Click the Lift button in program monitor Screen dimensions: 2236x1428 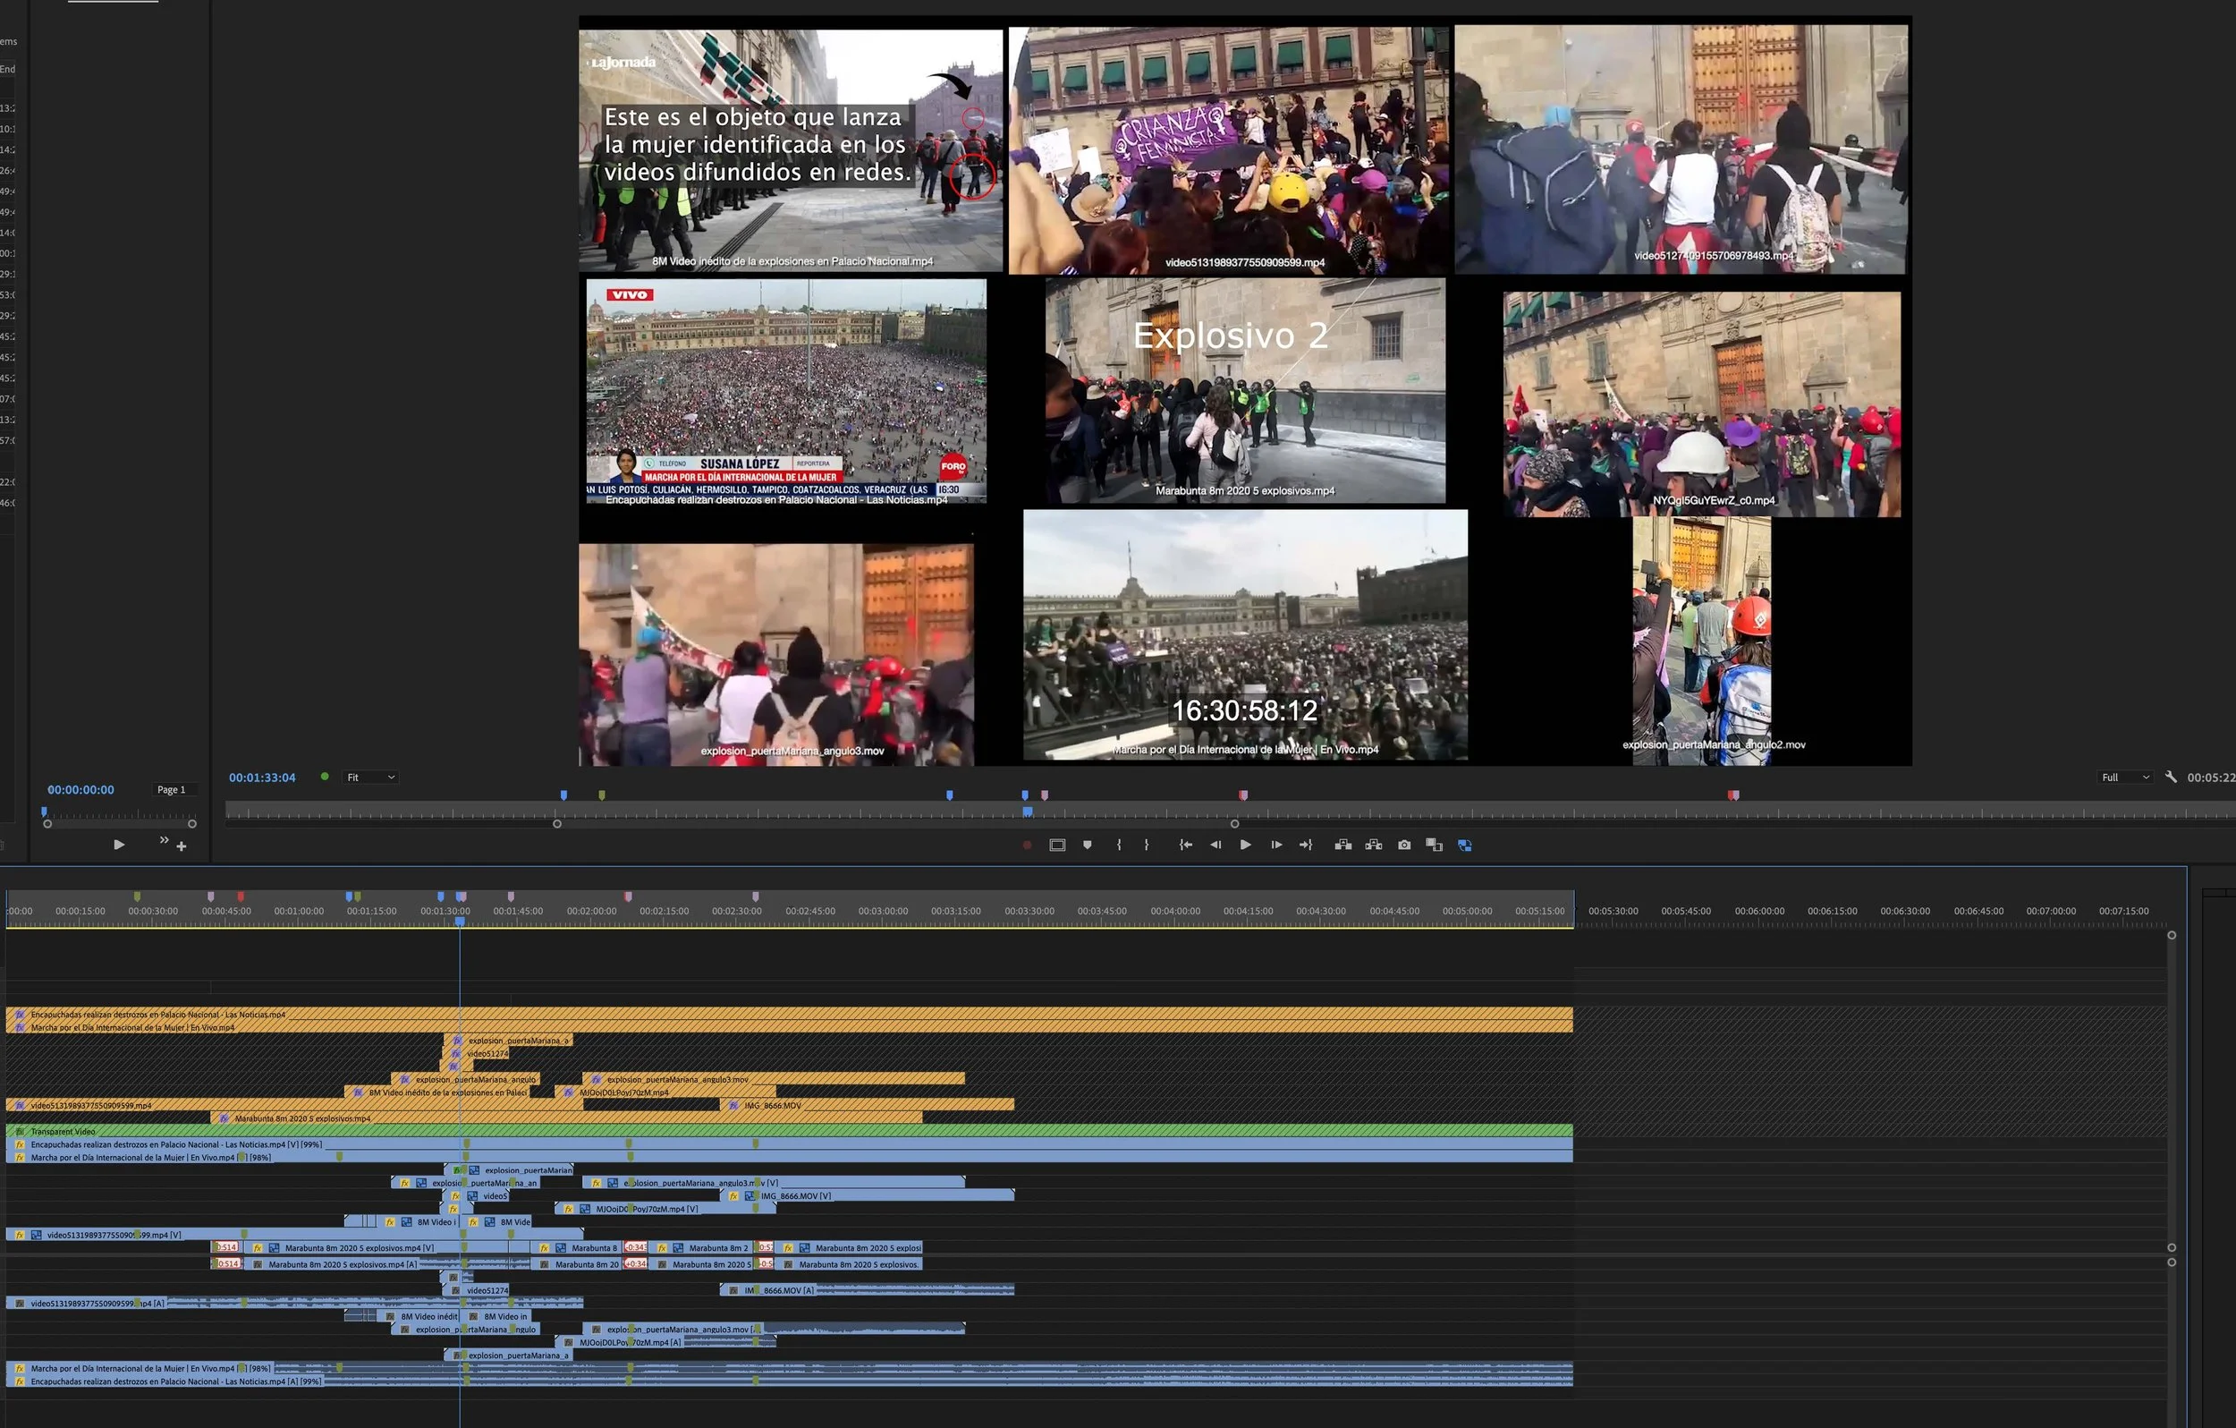pyautogui.click(x=1342, y=845)
